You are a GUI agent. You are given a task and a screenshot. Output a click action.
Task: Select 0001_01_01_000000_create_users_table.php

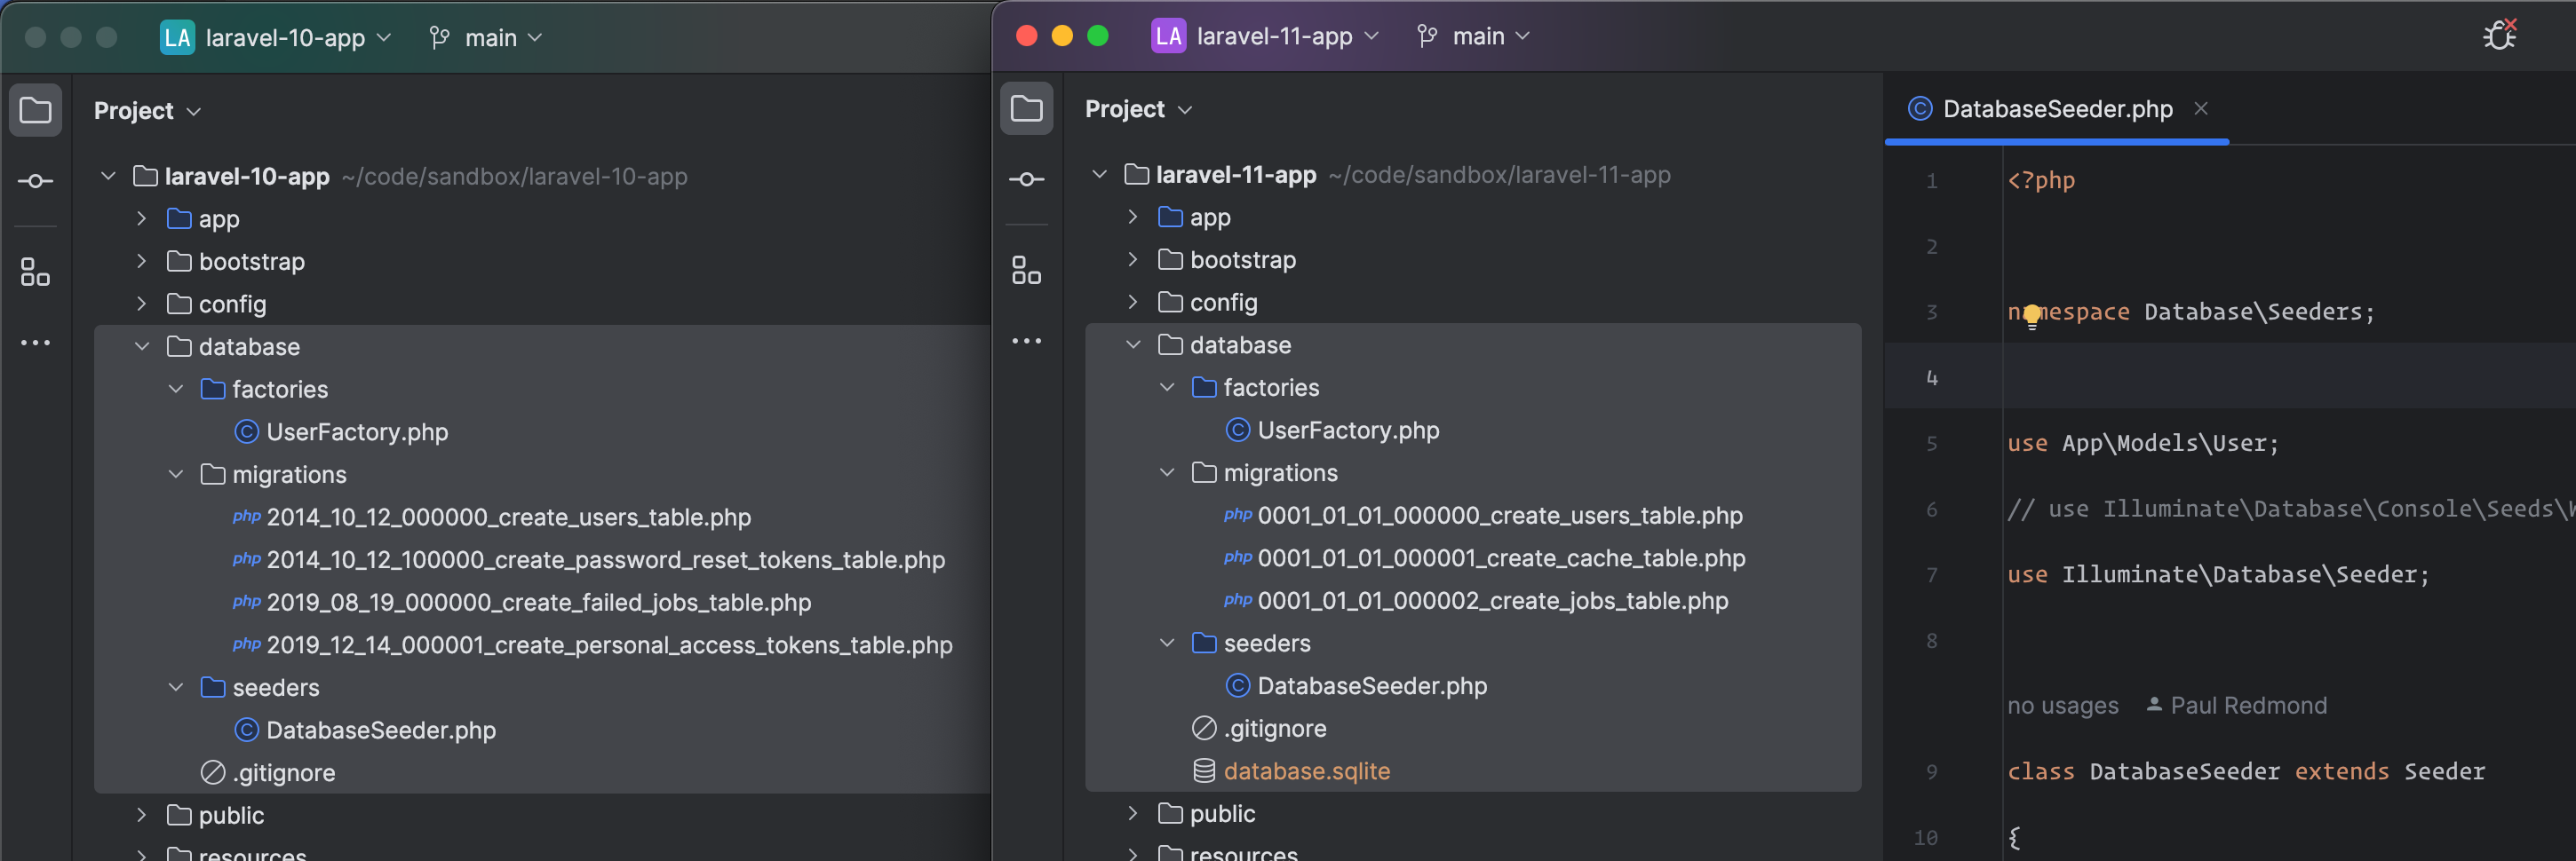click(1499, 516)
